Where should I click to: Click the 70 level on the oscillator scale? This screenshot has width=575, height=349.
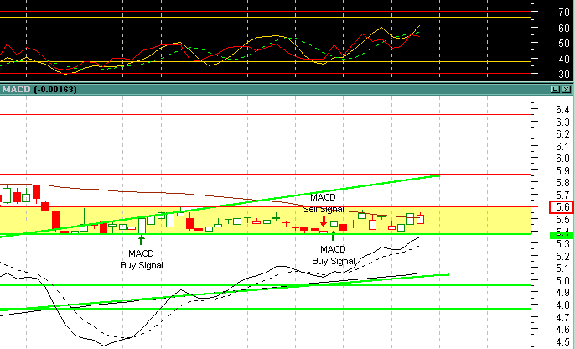563,12
